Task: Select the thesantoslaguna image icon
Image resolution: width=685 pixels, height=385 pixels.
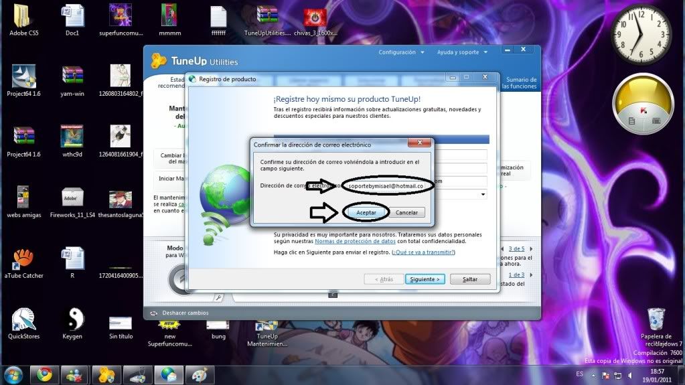Action: tap(121, 204)
